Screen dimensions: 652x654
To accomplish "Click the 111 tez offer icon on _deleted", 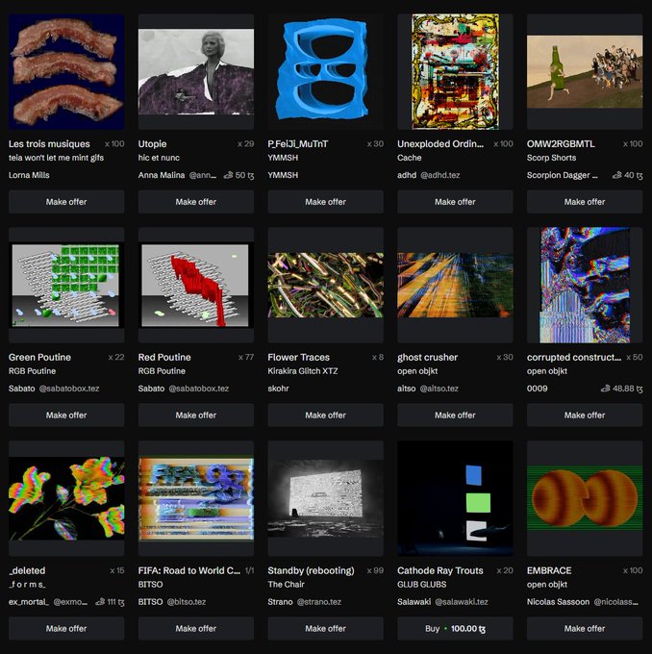I will pos(100,602).
